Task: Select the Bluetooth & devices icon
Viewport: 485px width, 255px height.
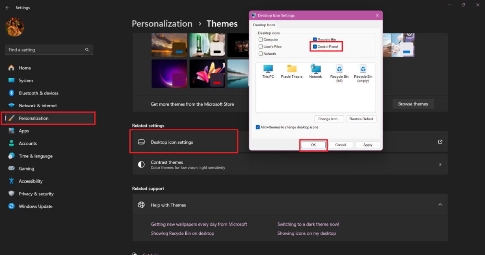Action: (x=11, y=93)
